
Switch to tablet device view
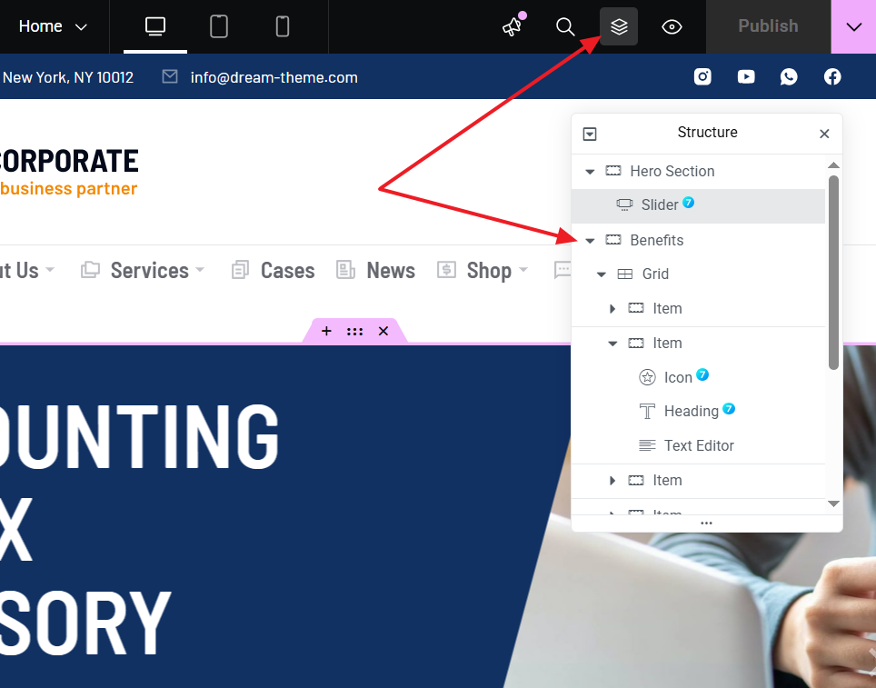click(x=219, y=26)
